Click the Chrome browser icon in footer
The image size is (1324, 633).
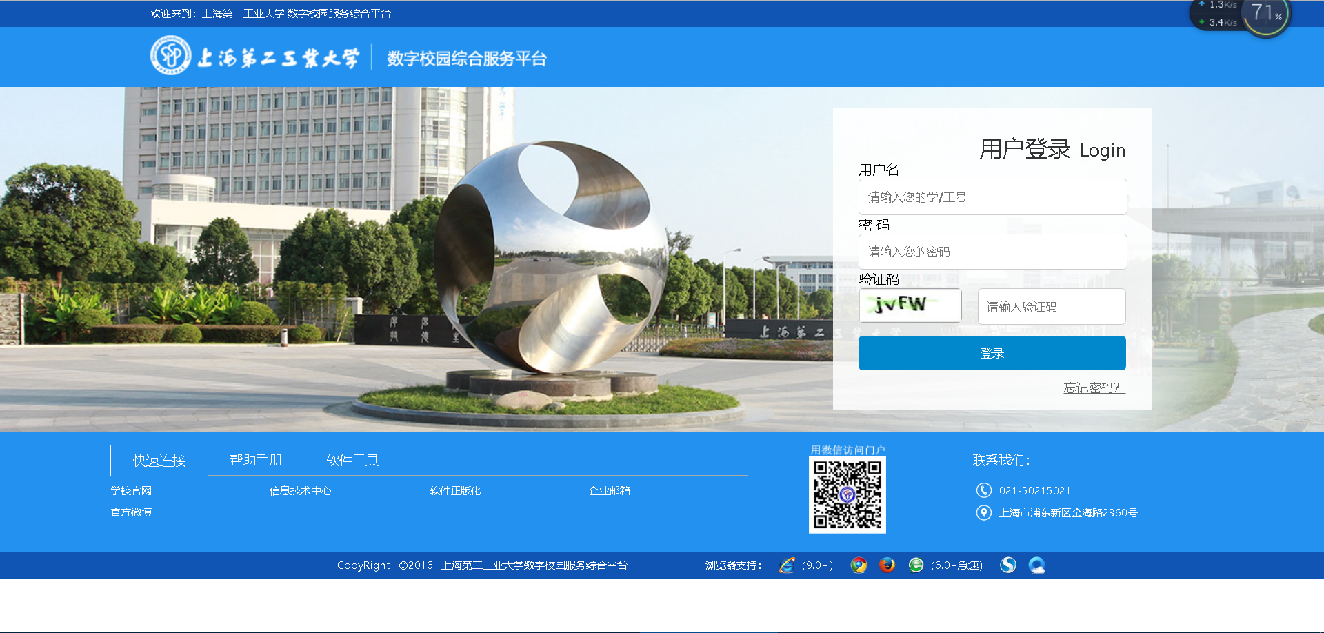pos(859,565)
